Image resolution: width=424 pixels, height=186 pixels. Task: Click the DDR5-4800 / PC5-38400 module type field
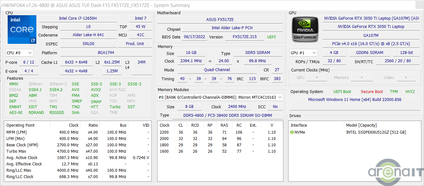click(227, 115)
